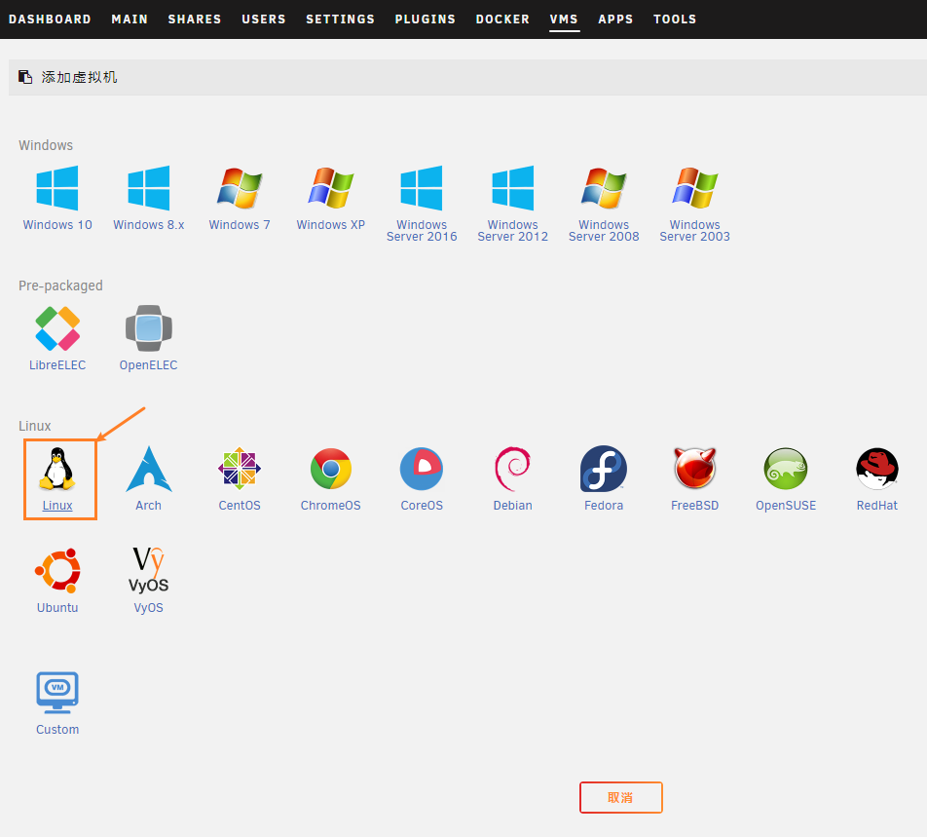Image resolution: width=927 pixels, height=837 pixels.
Task: Click the Debian label link
Action: (x=512, y=505)
